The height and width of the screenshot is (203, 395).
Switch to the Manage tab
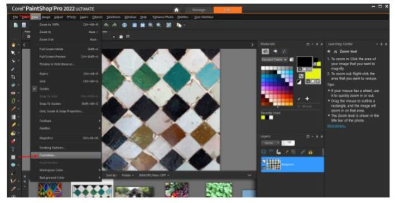pos(199,10)
